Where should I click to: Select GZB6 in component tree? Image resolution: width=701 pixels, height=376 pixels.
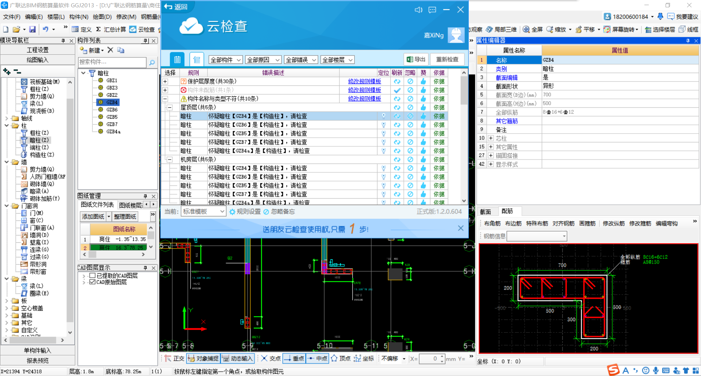[112, 110]
